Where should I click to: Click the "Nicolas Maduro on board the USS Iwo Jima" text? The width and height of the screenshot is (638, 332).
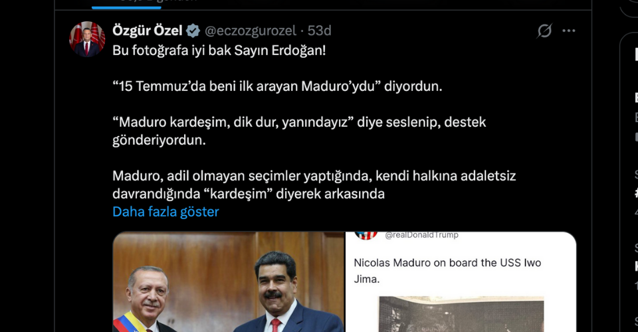(447, 271)
